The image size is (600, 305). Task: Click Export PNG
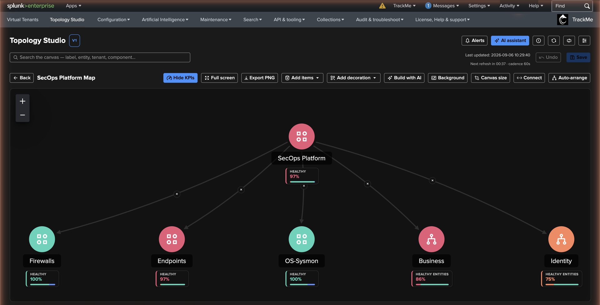pyautogui.click(x=259, y=78)
